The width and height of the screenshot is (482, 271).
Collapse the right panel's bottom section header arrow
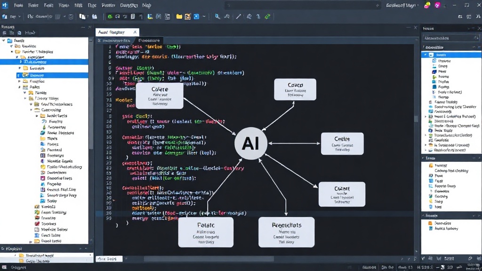point(424,215)
